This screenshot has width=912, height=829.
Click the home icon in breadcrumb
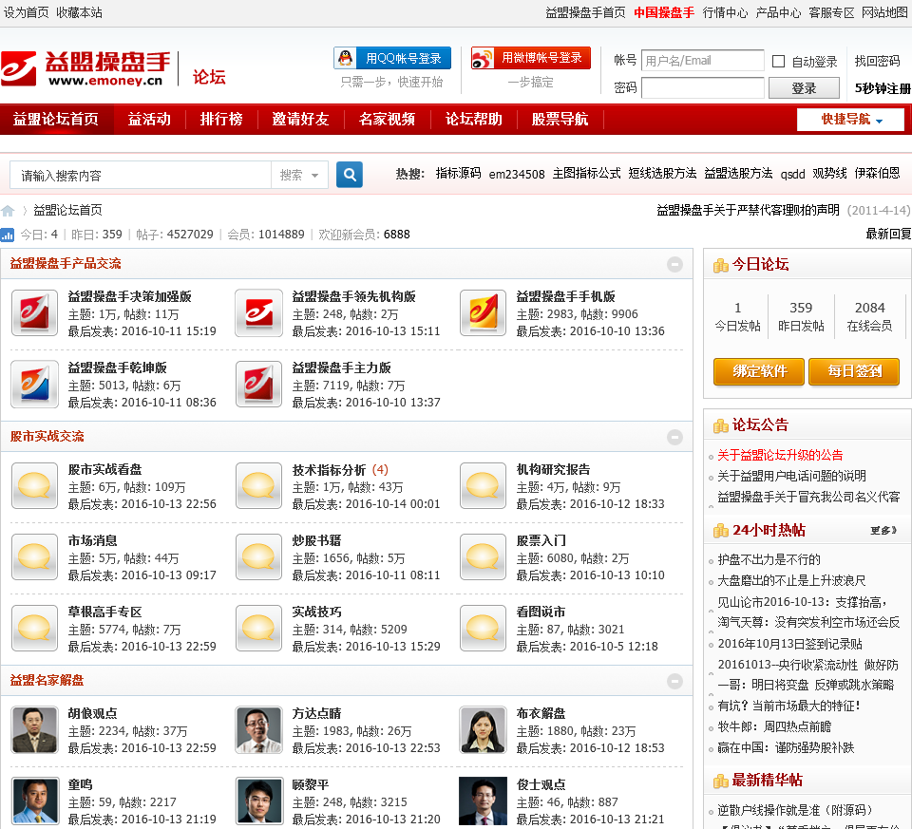coord(8,211)
